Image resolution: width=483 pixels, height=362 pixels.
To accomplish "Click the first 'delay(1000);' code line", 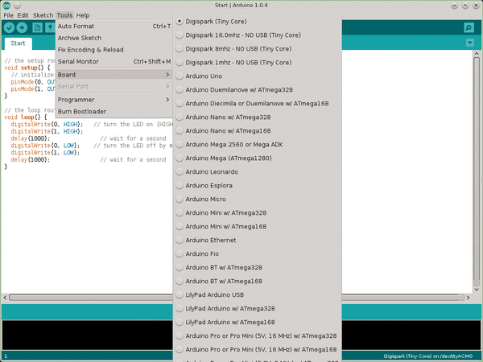I will 31,138.
